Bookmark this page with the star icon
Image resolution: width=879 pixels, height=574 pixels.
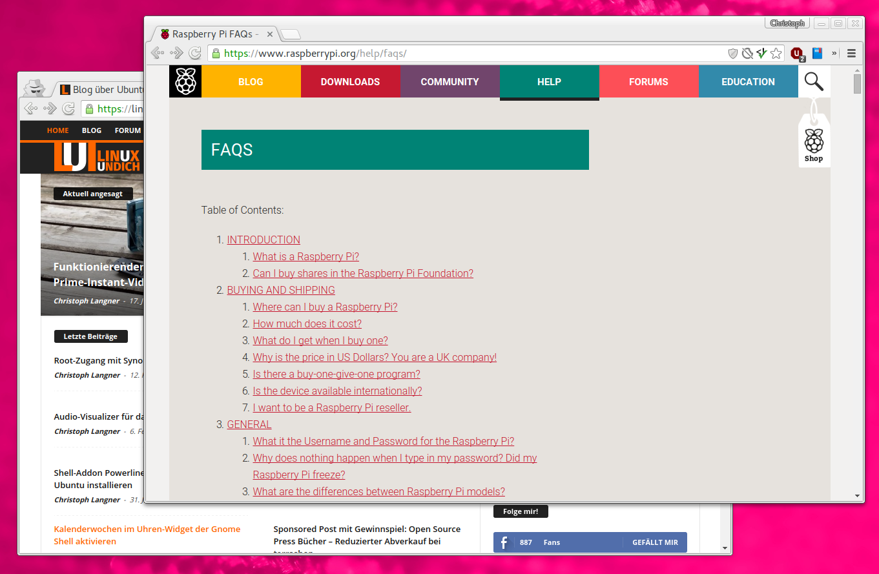[776, 54]
